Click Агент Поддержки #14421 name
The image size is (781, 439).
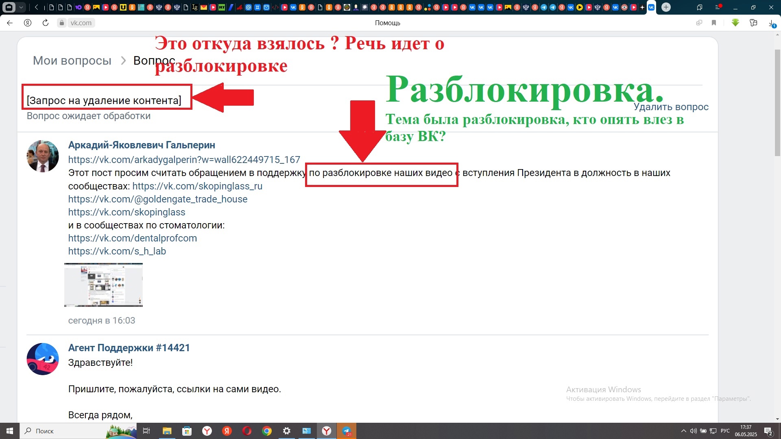tap(129, 348)
